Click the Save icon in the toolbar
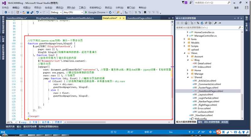This screenshot has height=137, width=251. click(28, 12)
